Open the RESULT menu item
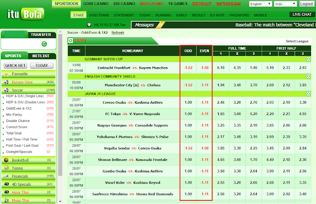The width and height of the screenshot is (316, 204). coord(198,15)
